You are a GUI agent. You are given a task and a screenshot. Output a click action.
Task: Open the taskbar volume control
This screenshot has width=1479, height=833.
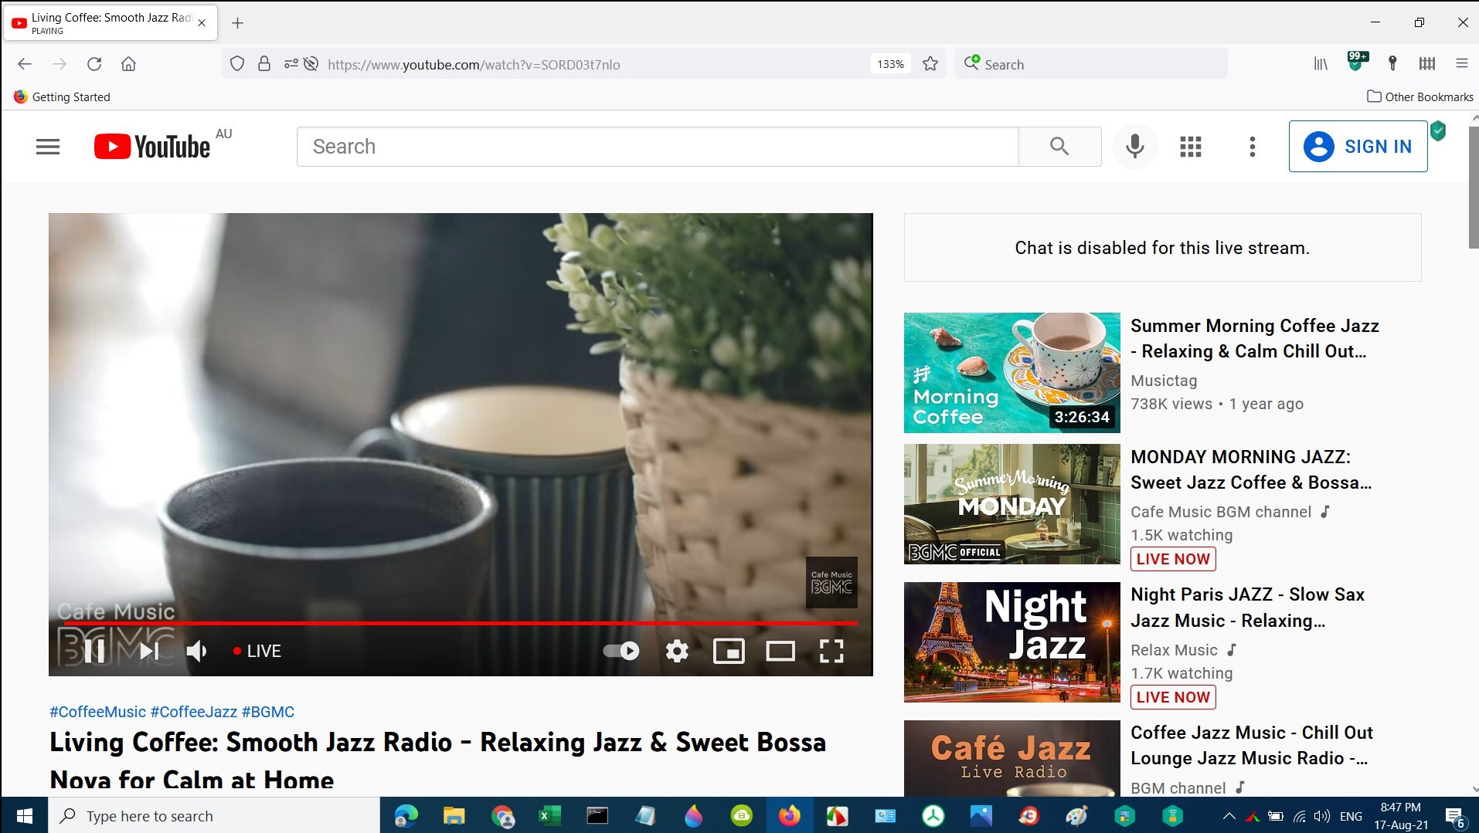pyautogui.click(x=1322, y=816)
